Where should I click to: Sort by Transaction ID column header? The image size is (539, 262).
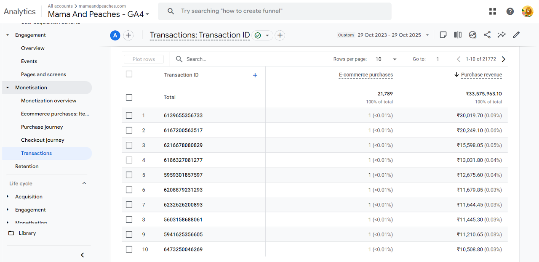coord(181,75)
